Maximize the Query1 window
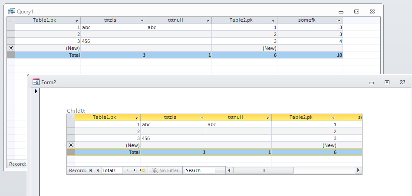Screen dimensions: 412x196 tap(356, 12)
